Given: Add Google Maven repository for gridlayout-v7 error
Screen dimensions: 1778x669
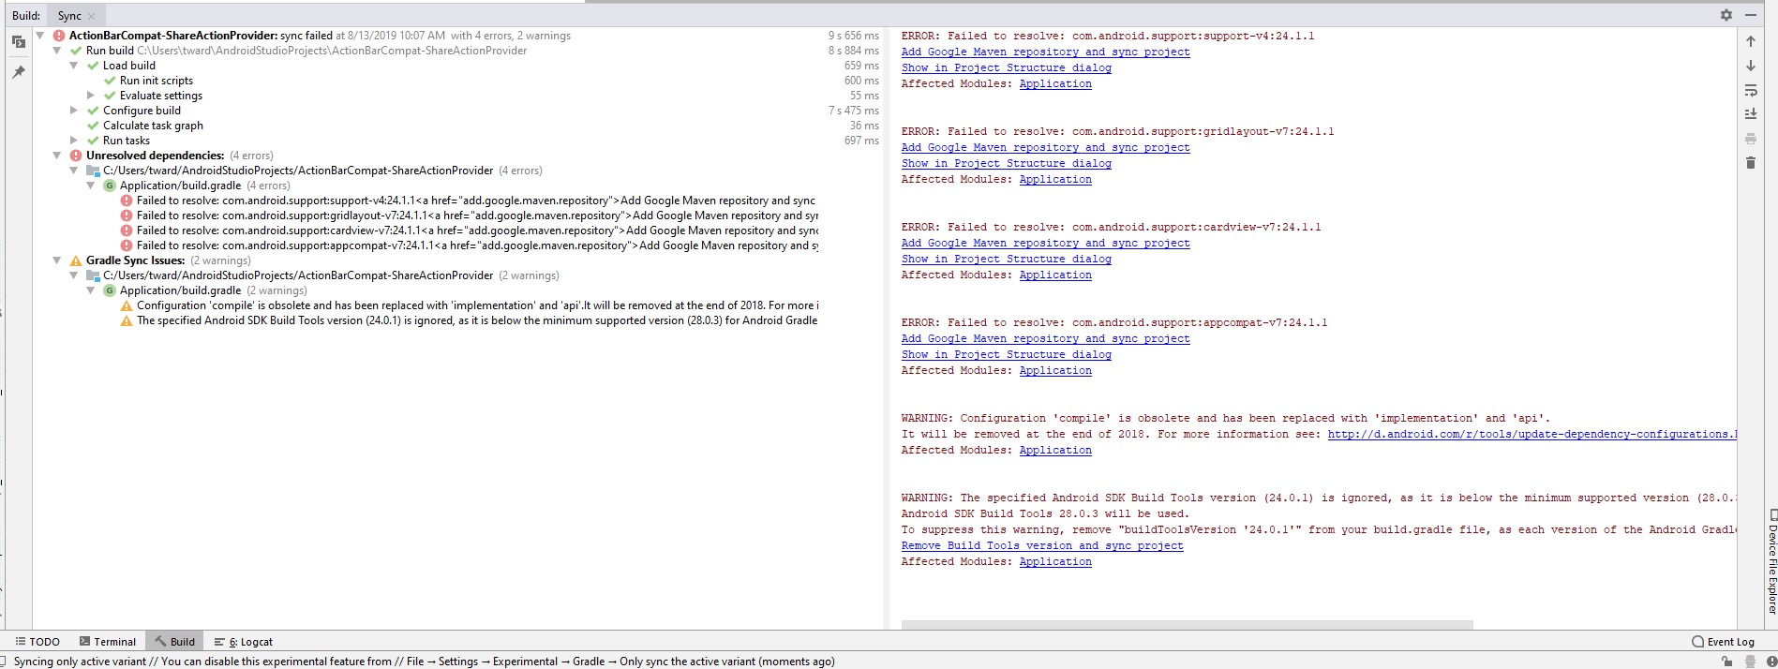Looking at the screenshot, I should click(x=1045, y=148).
